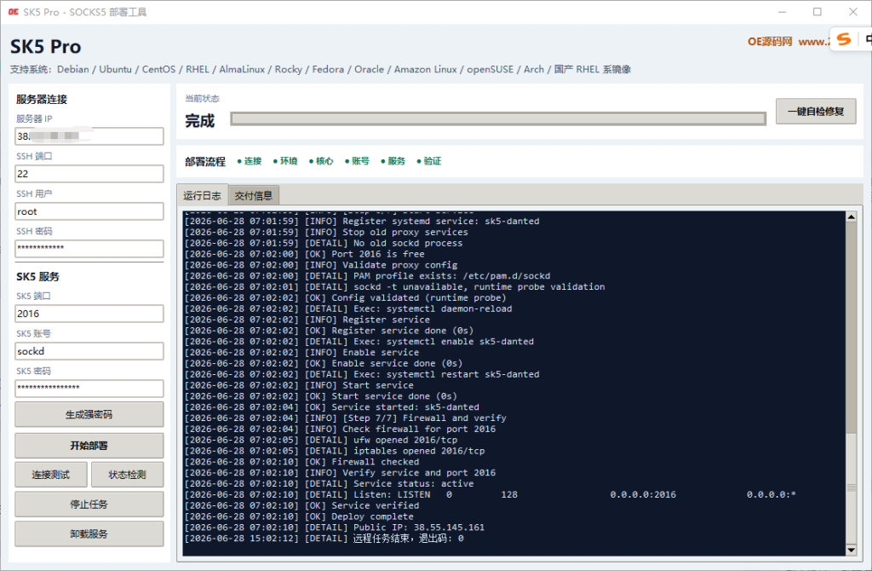Screen dimensions: 872x571
Task: Click the OE源码网 link text
Action: click(770, 42)
